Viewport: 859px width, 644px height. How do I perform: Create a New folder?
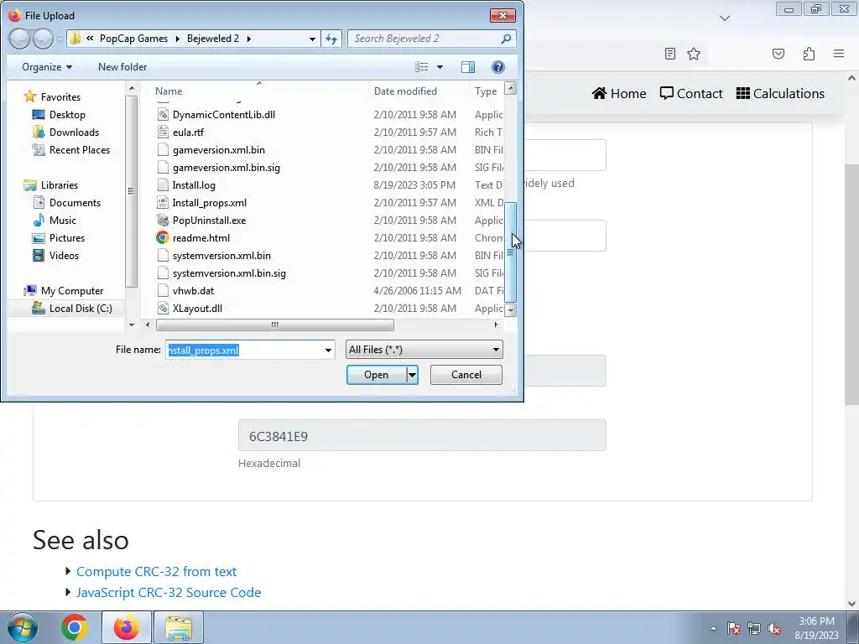point(122,67)
